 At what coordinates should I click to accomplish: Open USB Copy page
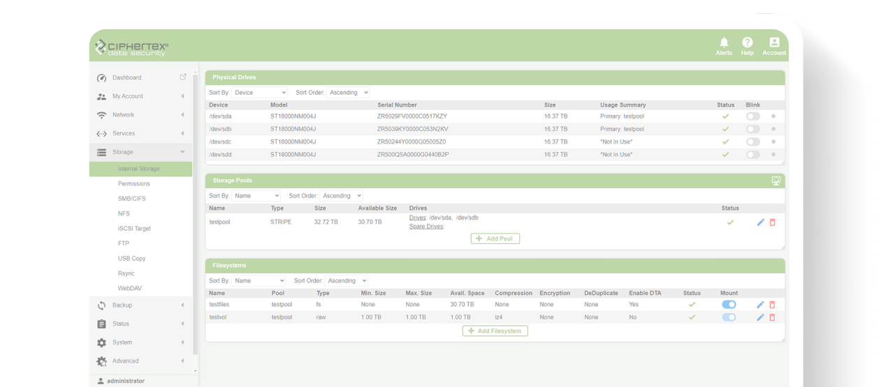coord(131,259)
